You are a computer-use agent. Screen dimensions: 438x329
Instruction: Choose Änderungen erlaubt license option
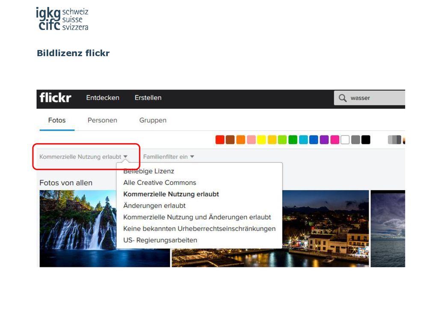pos(154,206)
